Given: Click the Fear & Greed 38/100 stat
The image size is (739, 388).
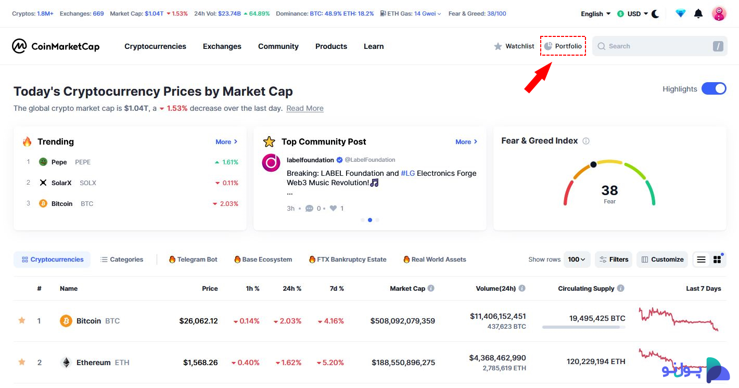Looking at the screenshot, I should [x=477, y=14].
